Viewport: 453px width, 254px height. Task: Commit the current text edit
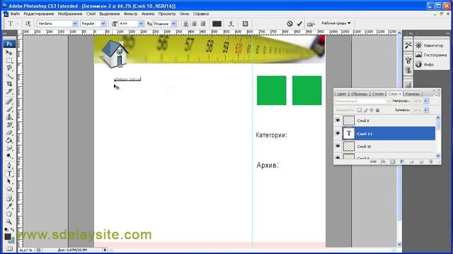[299, 23]
